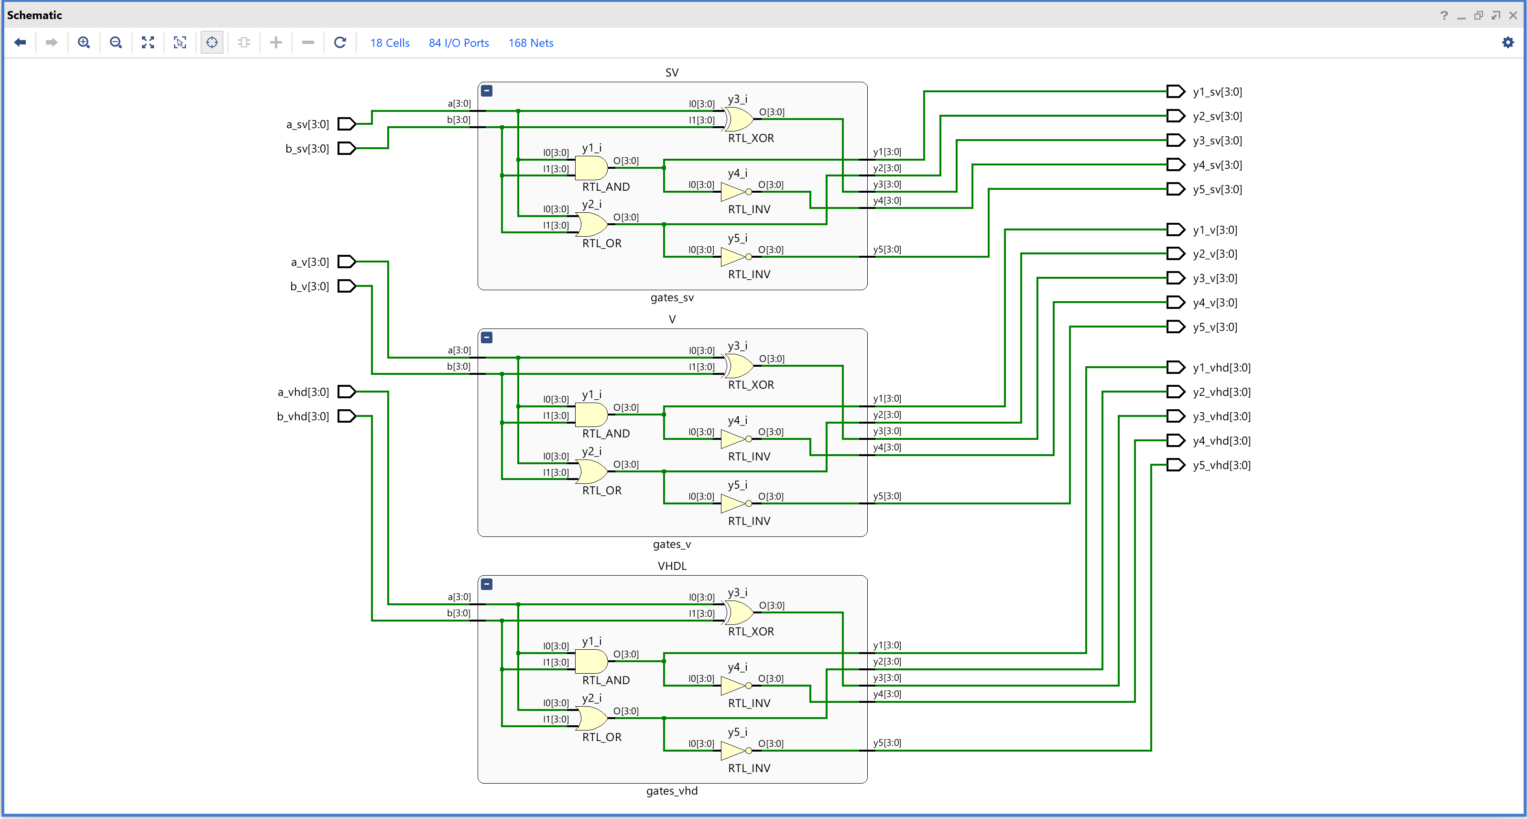Click the zoom fit icon
The width and height of the screenshot is (1527, 819).
[x=148, y=42]
